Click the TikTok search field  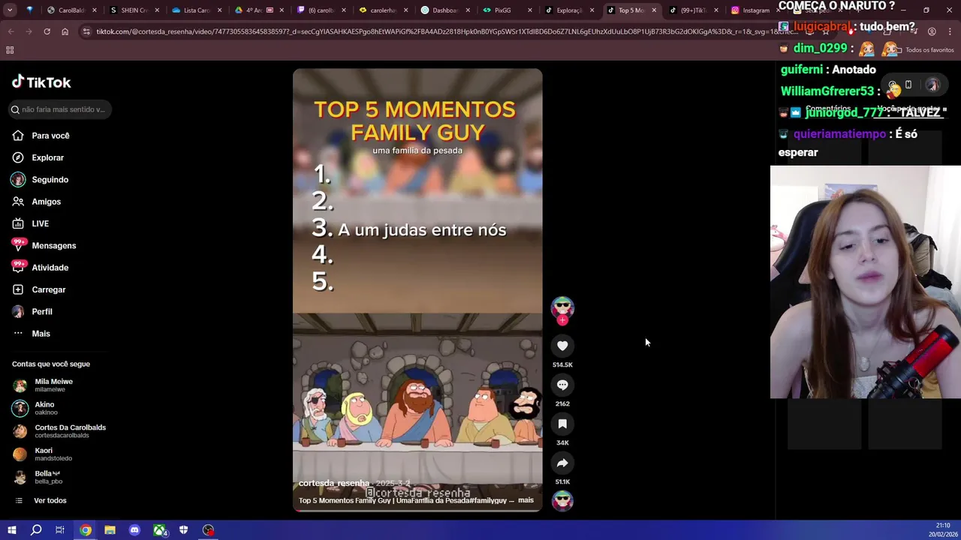[x=60, y=109]
